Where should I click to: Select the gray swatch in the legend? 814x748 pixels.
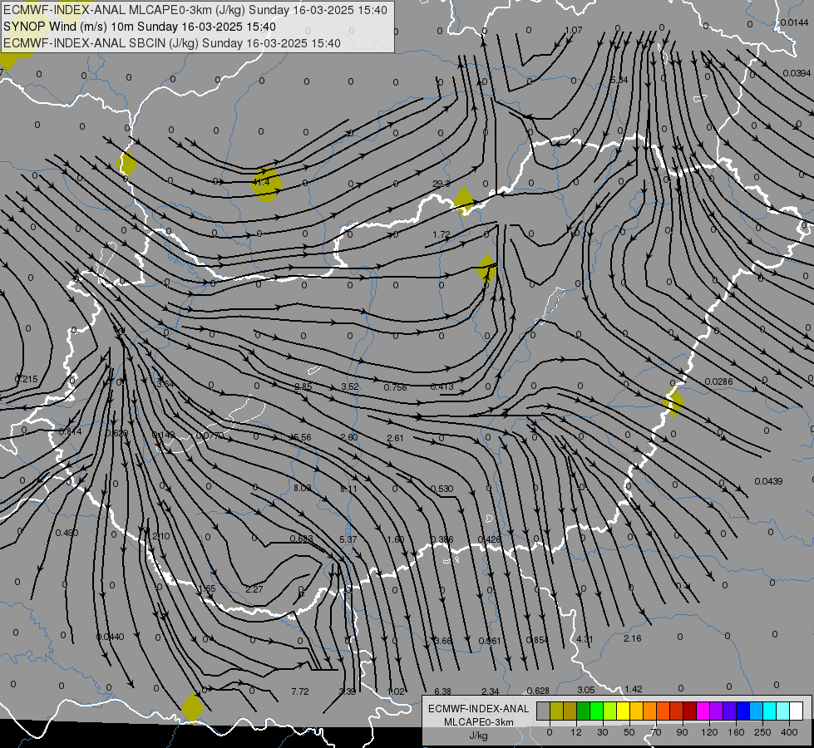pos(543,711)
